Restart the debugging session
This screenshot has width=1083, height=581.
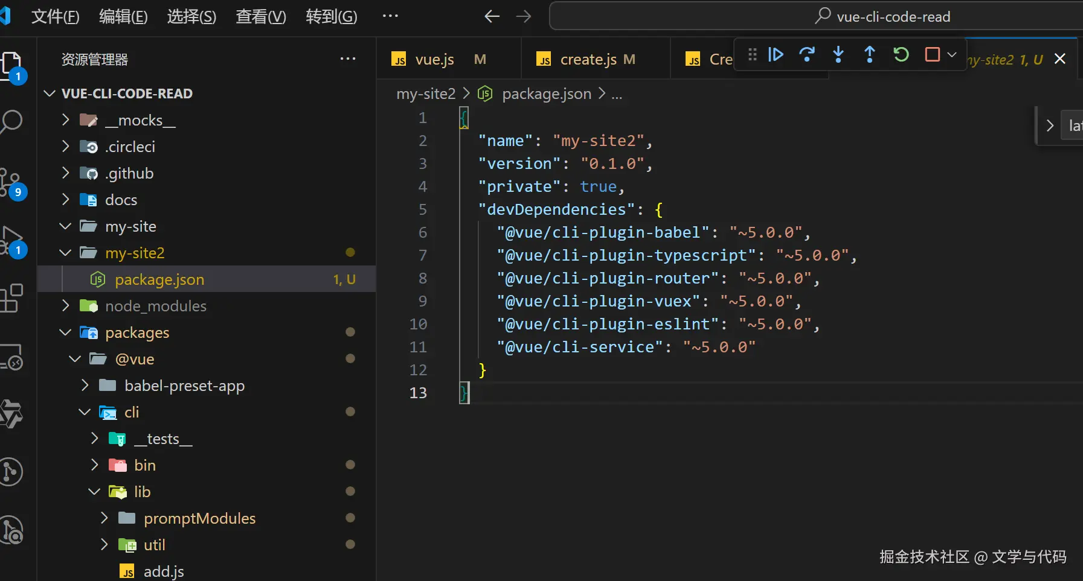click(901, 55)
